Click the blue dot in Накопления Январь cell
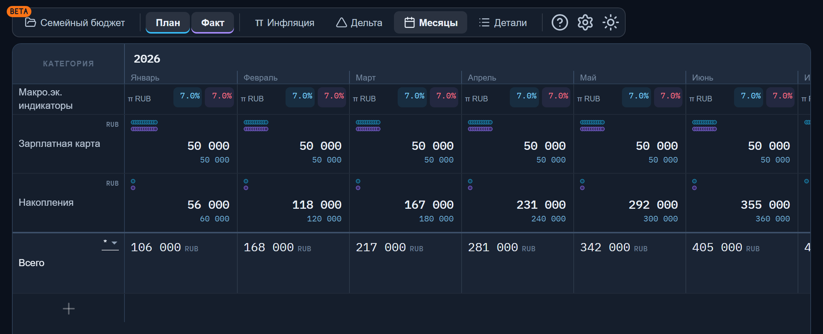Screen dimensions: 823x334 [133, 181]
